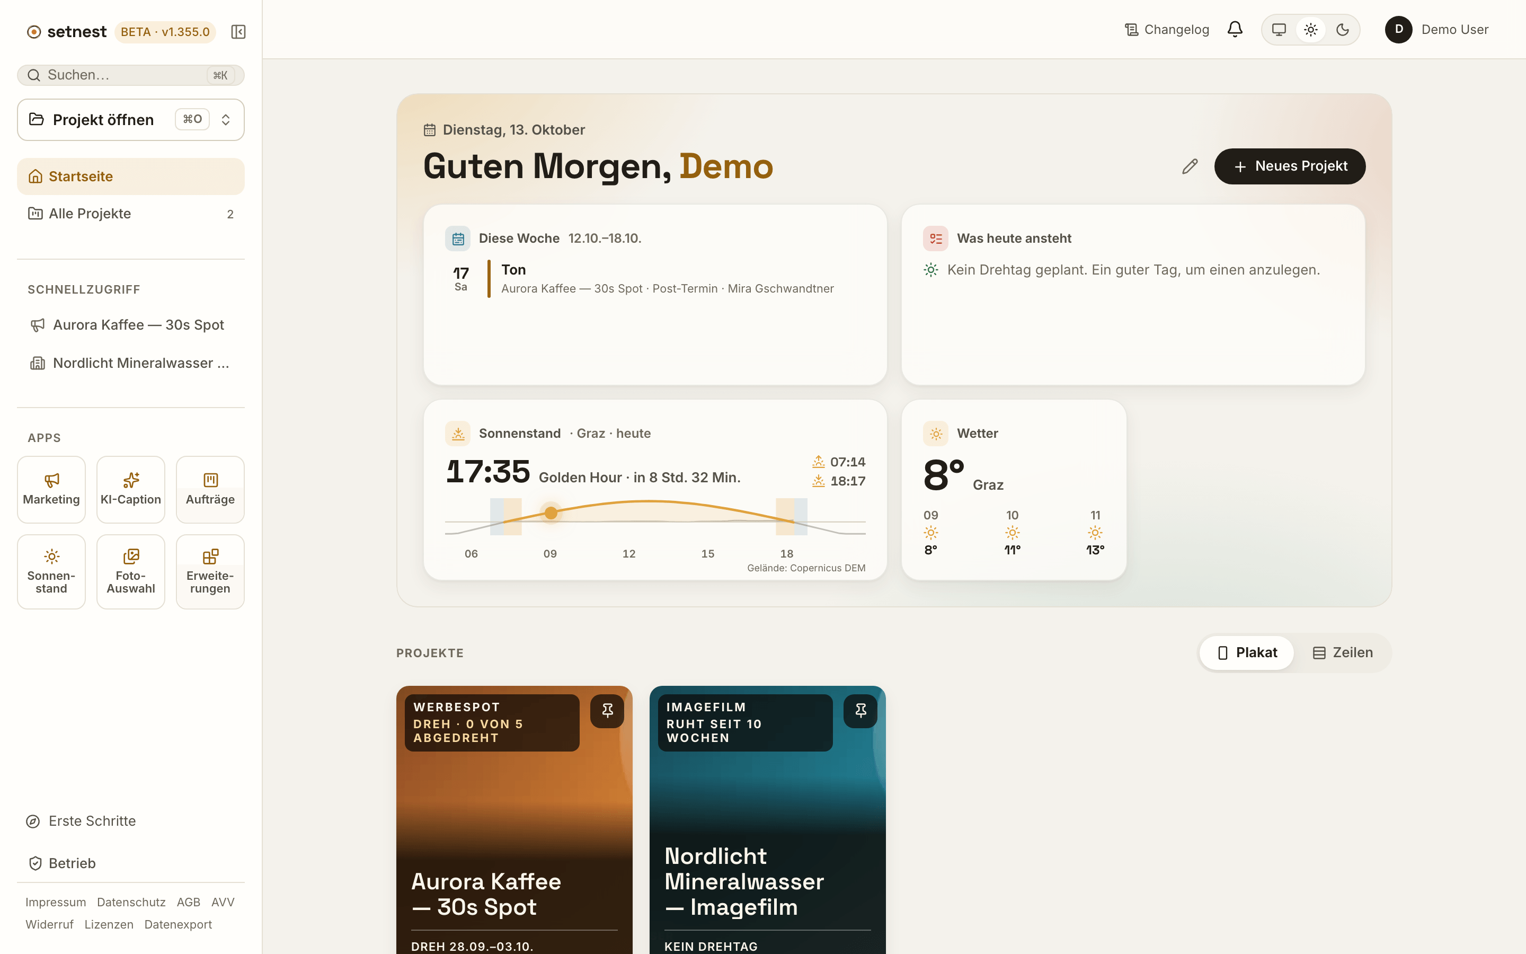The image size is (1526, 954).
Task: Open the Changelog link
Action: click(x=1167, y=30)
